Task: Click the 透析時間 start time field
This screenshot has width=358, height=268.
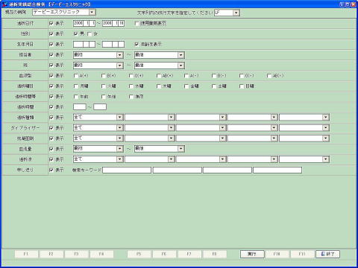Action: [x=80, y=107]
